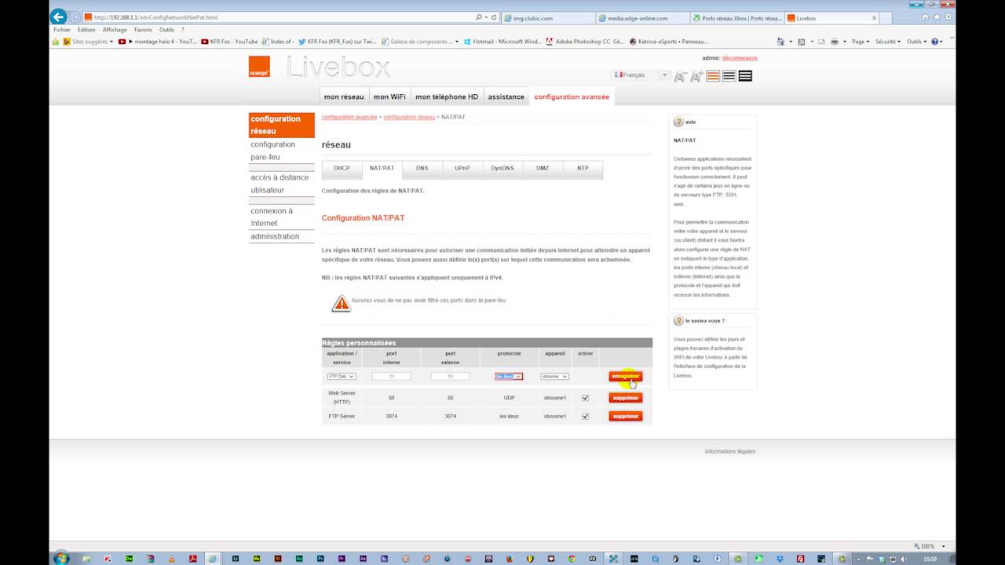Click the déconnexion link
This screenshot has width=1005, height=565.
[x=740, y=58]
